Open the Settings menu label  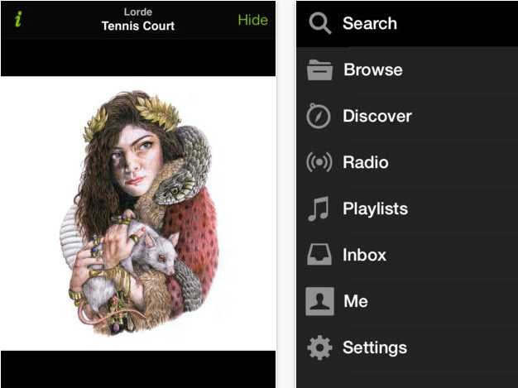pos(375,347)
